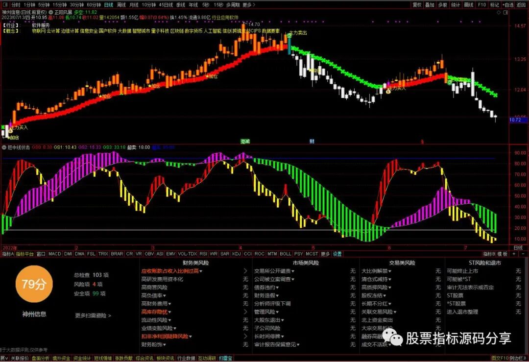Open 更多扫雷避险 link

pyautogui.click(x=93, y=316)
